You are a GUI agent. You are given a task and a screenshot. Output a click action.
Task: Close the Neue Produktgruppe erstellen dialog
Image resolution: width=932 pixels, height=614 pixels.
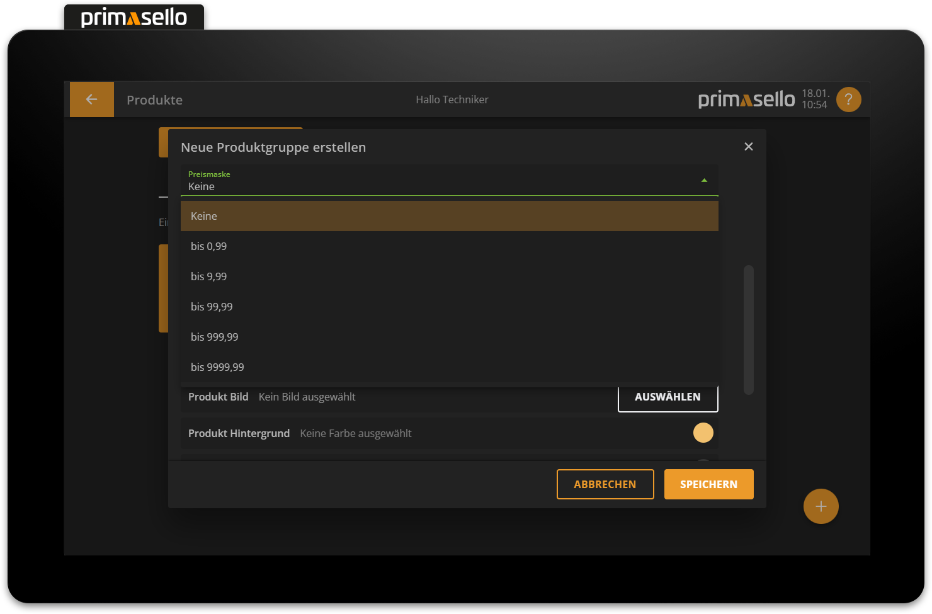(748, 147)
